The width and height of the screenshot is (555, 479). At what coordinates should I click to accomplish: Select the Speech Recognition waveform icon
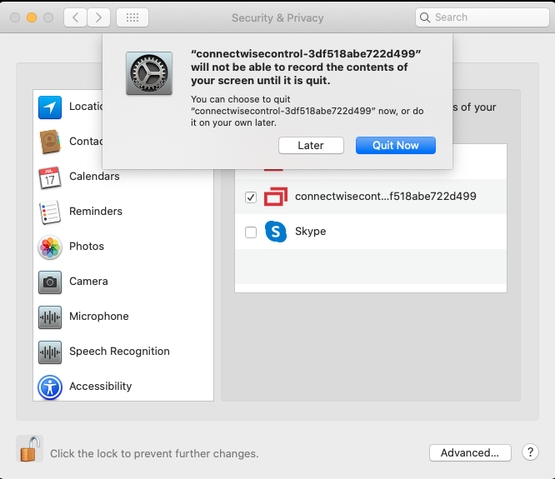[x=50, y=352]
